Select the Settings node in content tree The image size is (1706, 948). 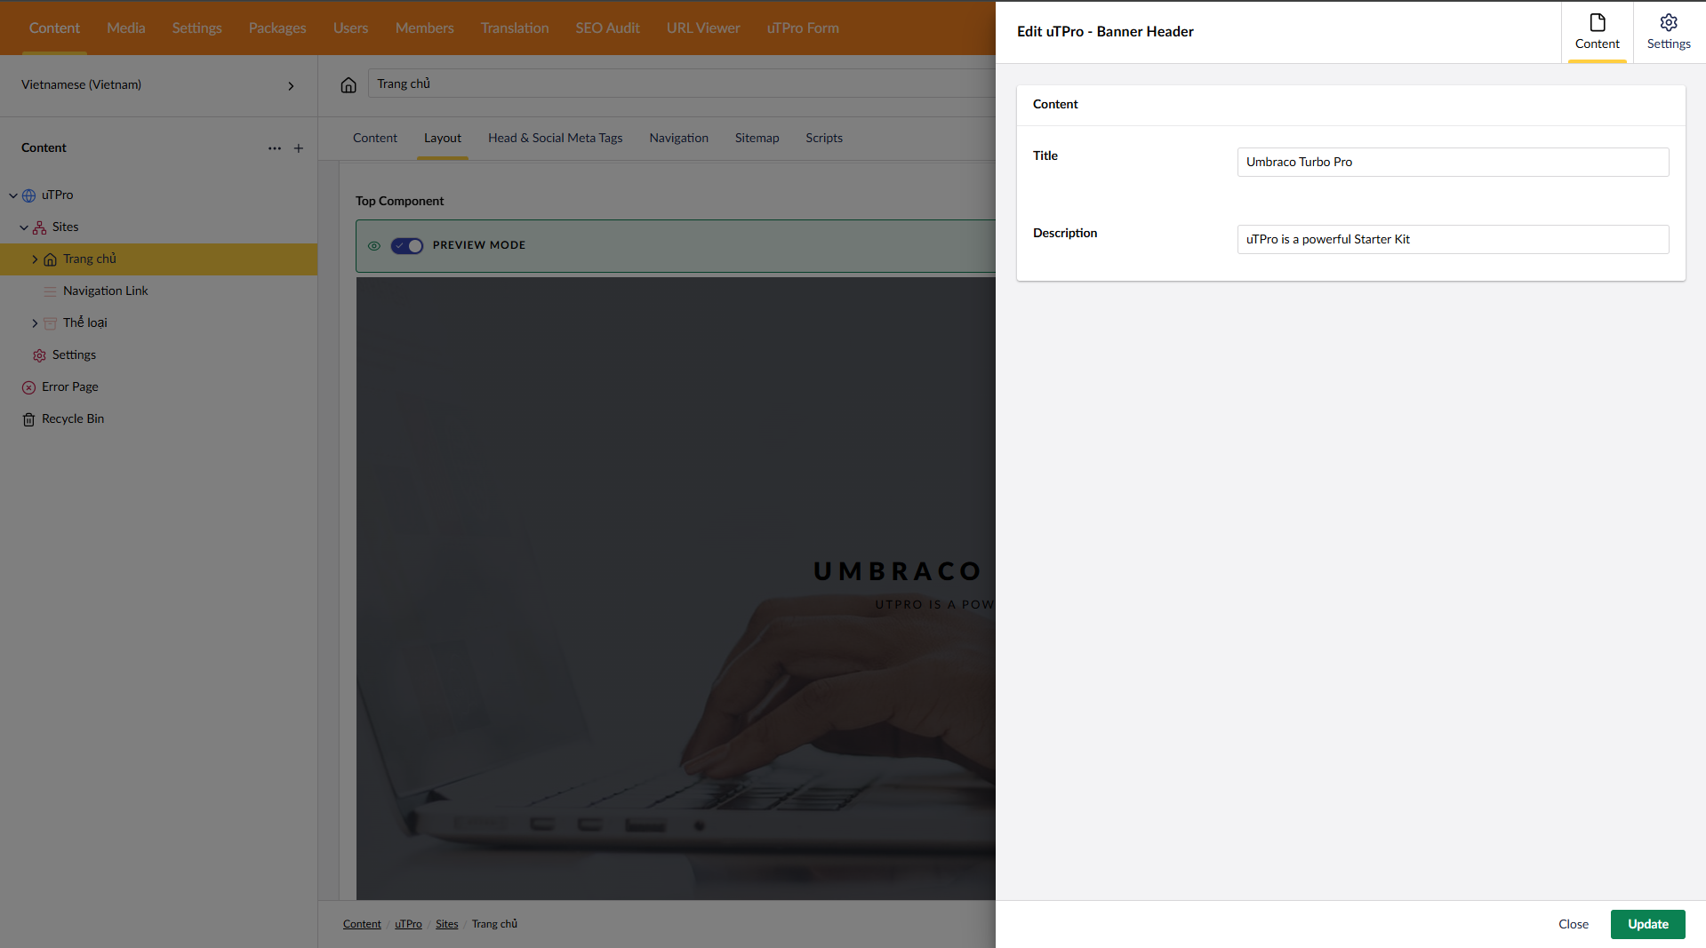tap(74, 355)
